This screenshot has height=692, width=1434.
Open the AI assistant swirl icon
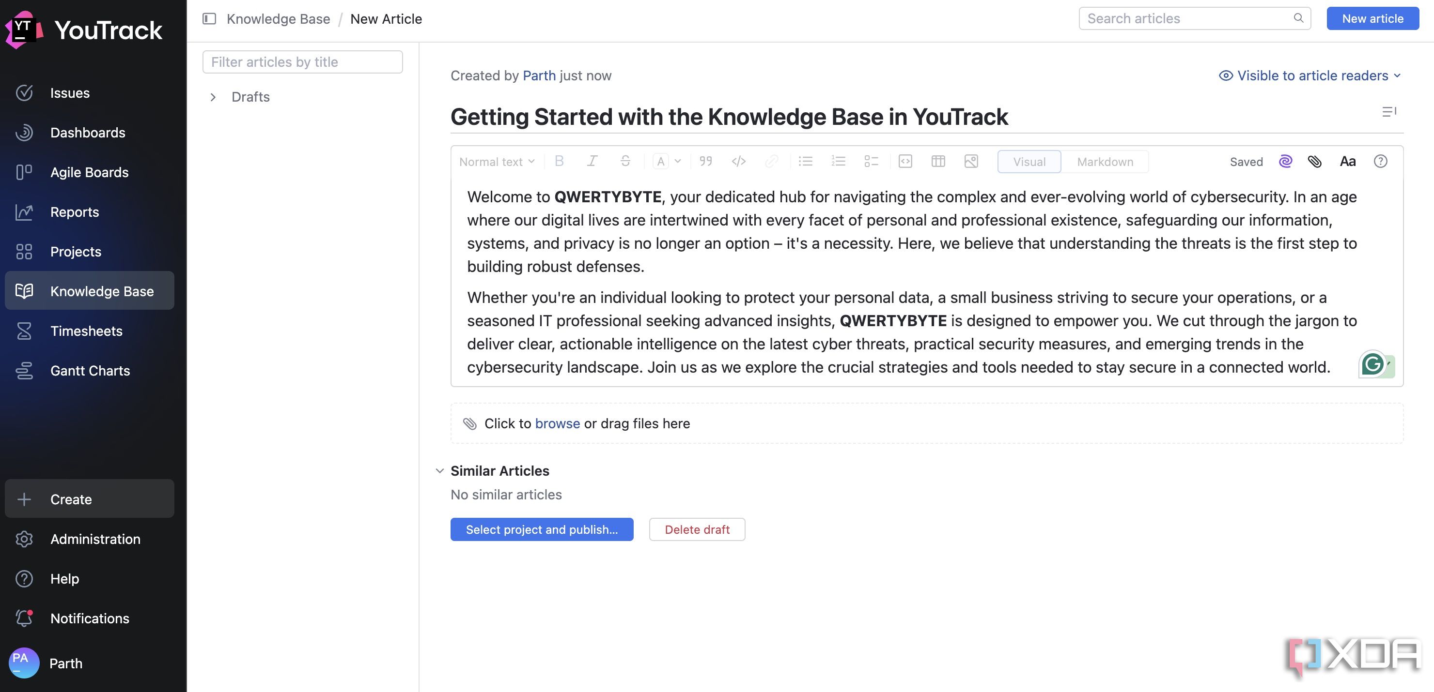click(x=1285, y=161)
